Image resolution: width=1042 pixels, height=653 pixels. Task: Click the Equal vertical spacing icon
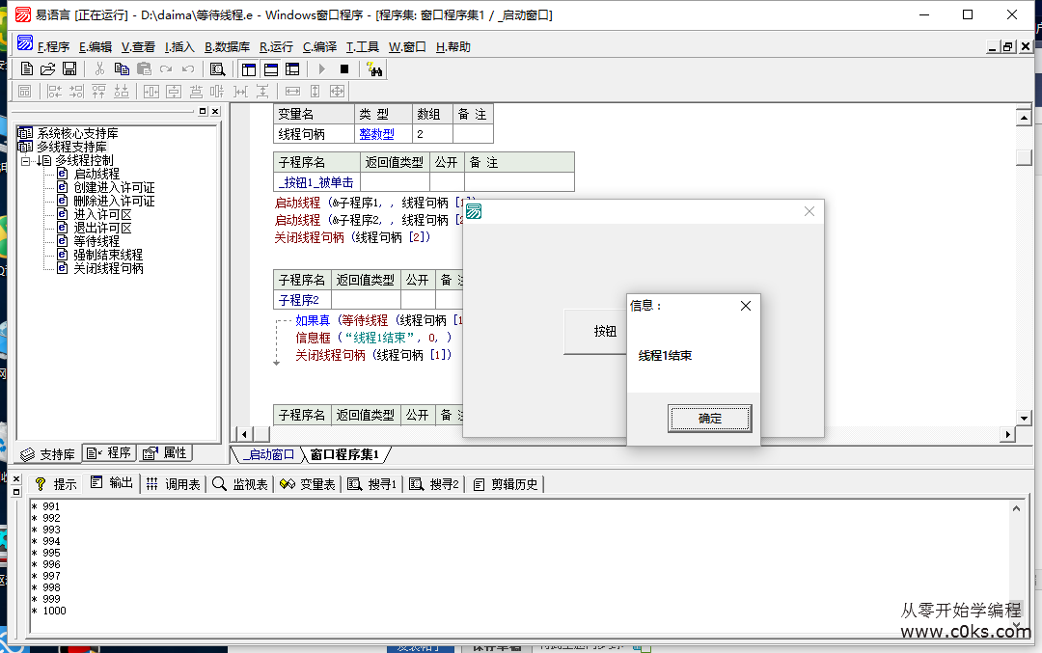pyautogui.click(x=262, y=92)
